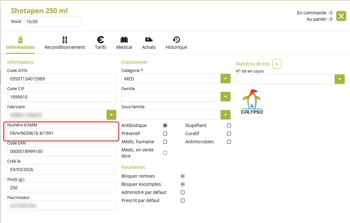Image resolution: width=350 pixels, height=223 pixels.
Task: Uncheck the Antibiotique checkbox
Action: coord(165,125)
